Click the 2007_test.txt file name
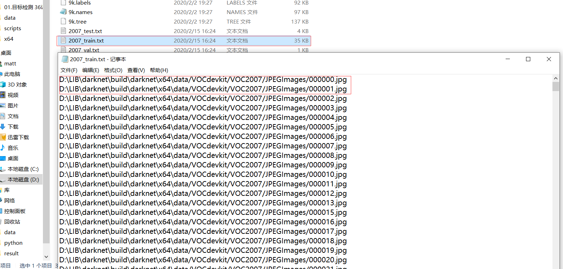 (x=85, y=31)
